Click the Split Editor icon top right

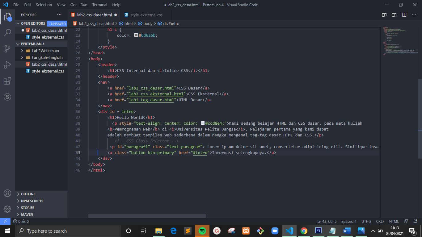click(x=405, y=15)
